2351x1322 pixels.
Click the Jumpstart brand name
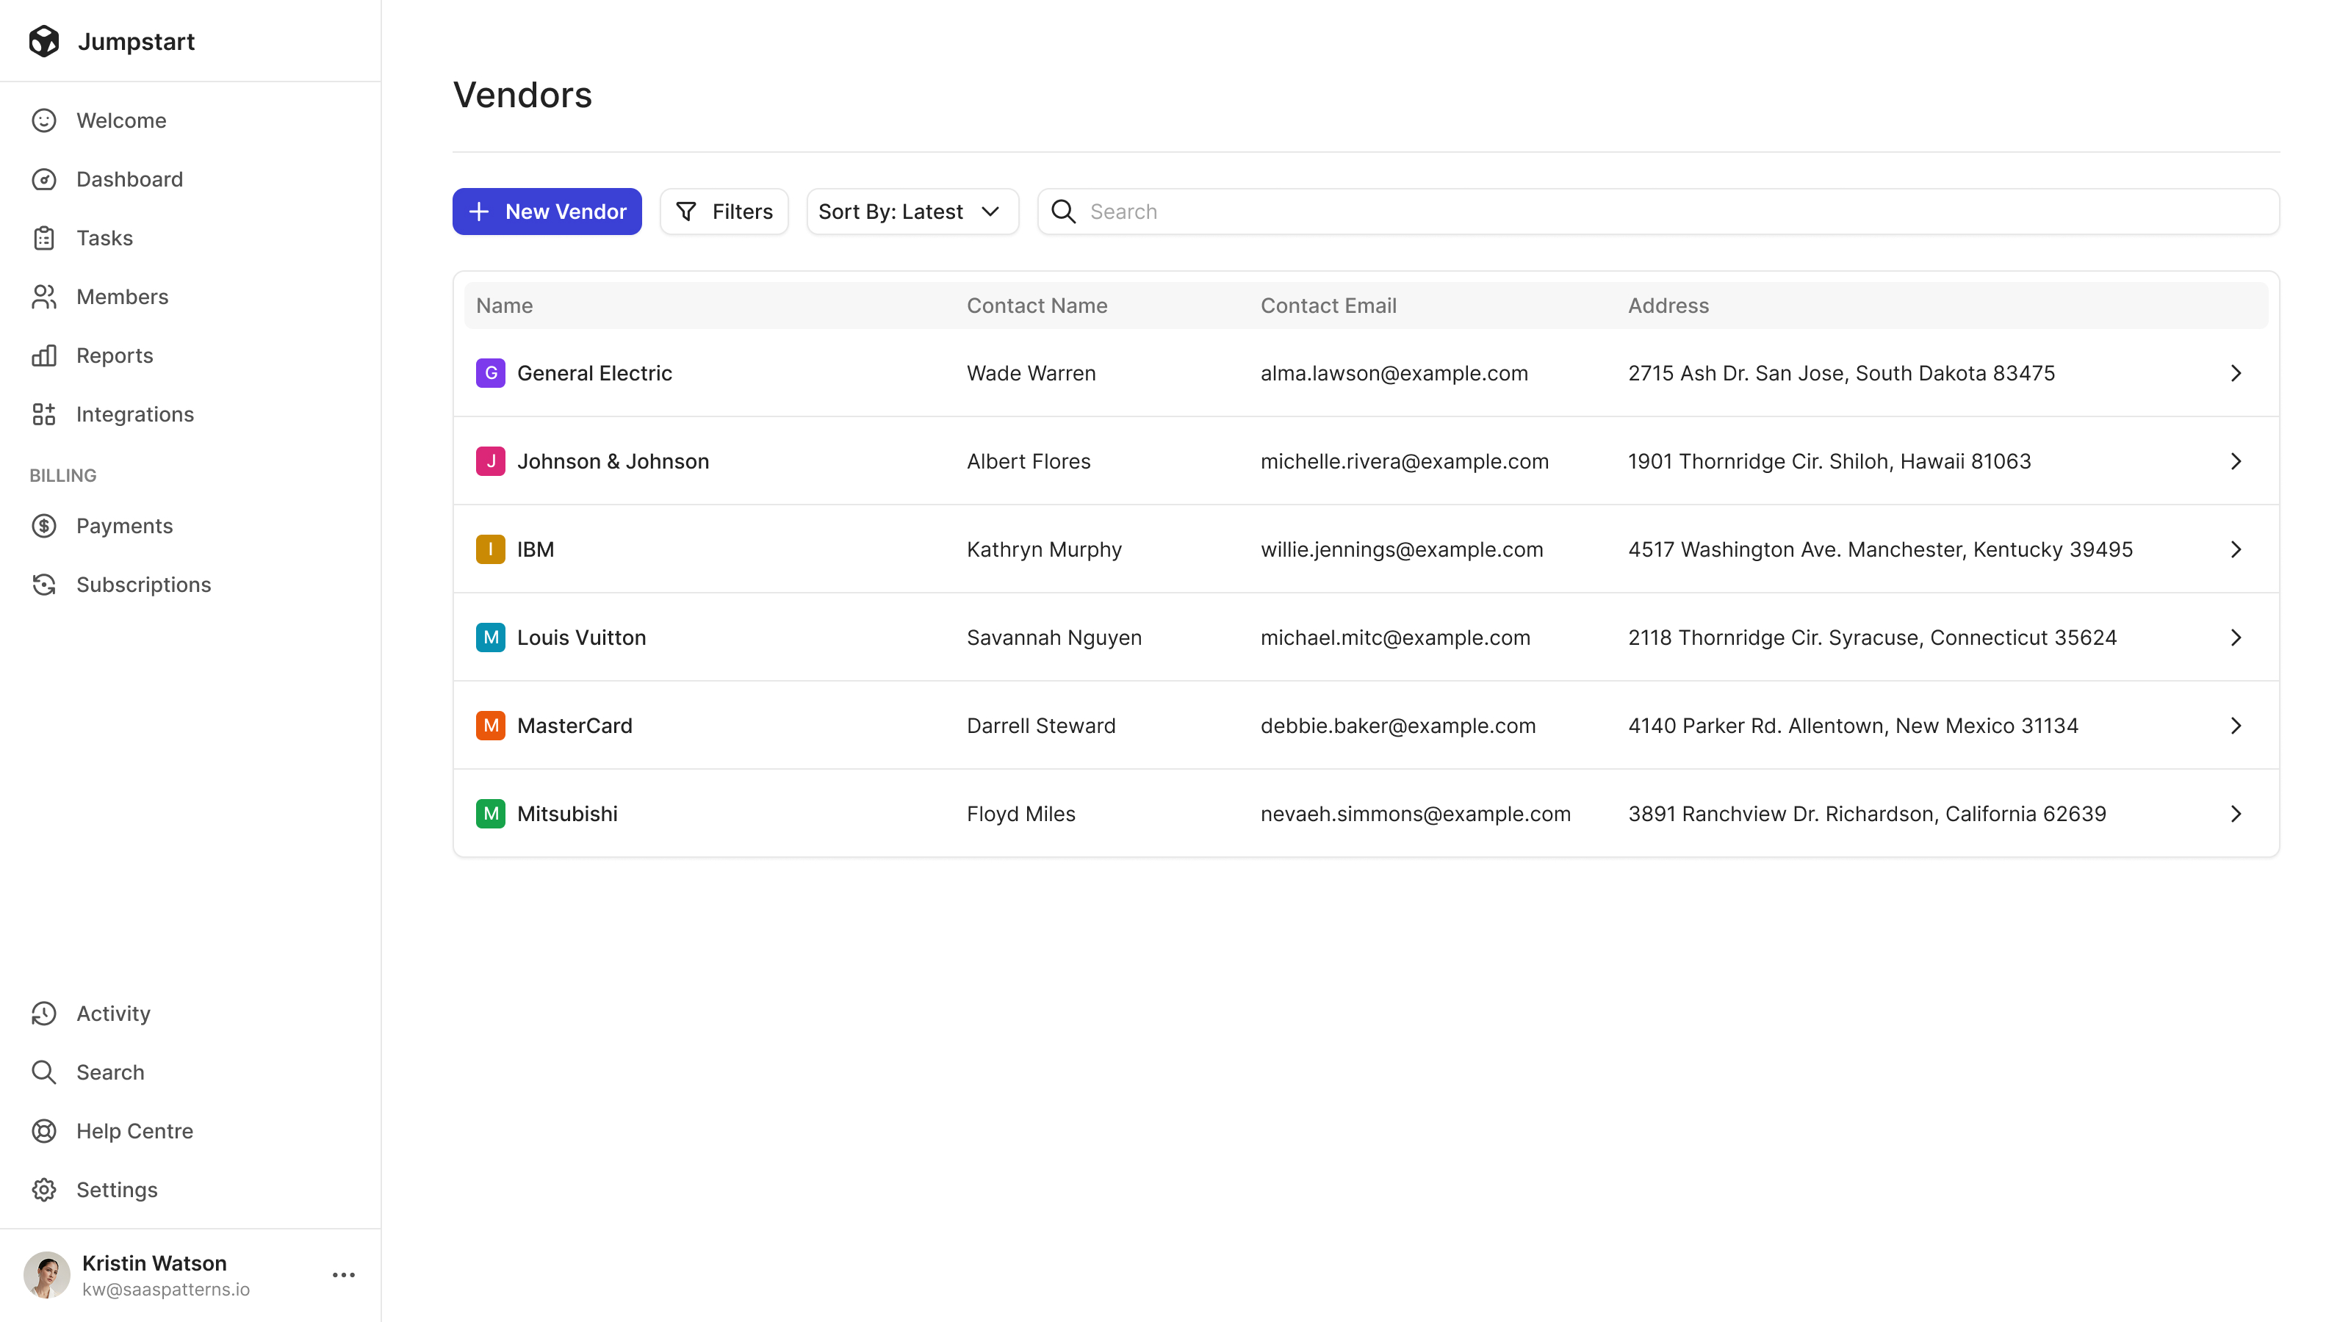pyautogui.click(x=136, y=41)
